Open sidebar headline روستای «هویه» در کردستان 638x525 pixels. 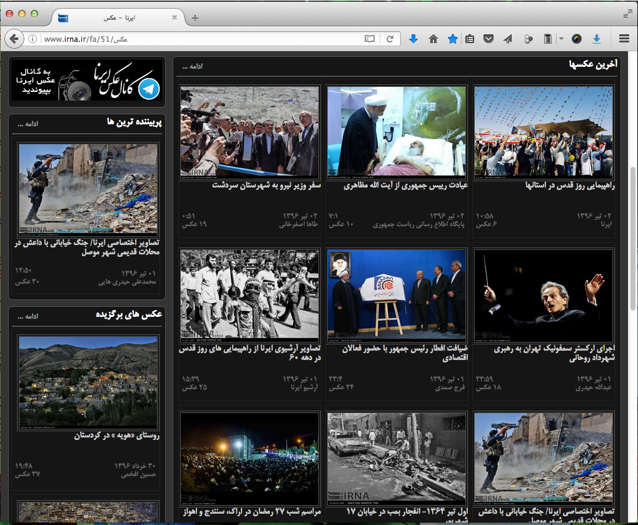coord(117,436)
